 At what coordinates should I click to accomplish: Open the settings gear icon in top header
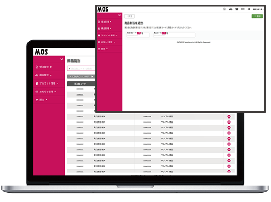pos(249,9)
